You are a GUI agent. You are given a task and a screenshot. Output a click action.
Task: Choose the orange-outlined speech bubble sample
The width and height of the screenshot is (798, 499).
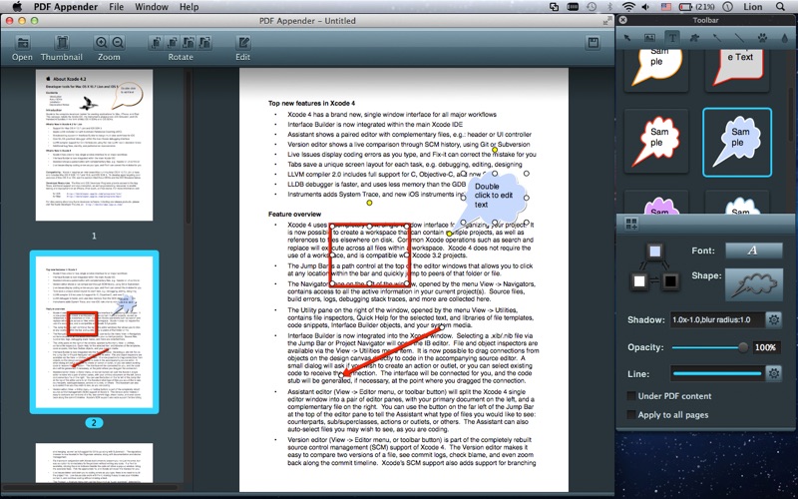tap(656, 68)
